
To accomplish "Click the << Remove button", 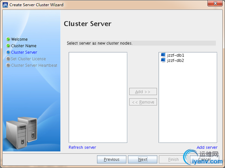I will (x=143, y=102).
